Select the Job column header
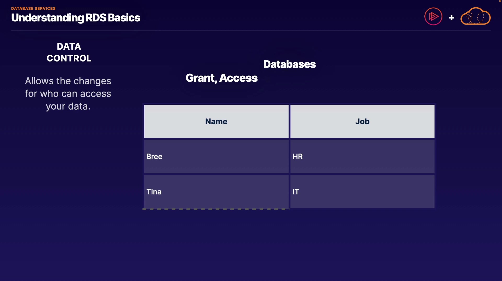Image resolution: width=502 pixels, height=281 pixels. 362,121
